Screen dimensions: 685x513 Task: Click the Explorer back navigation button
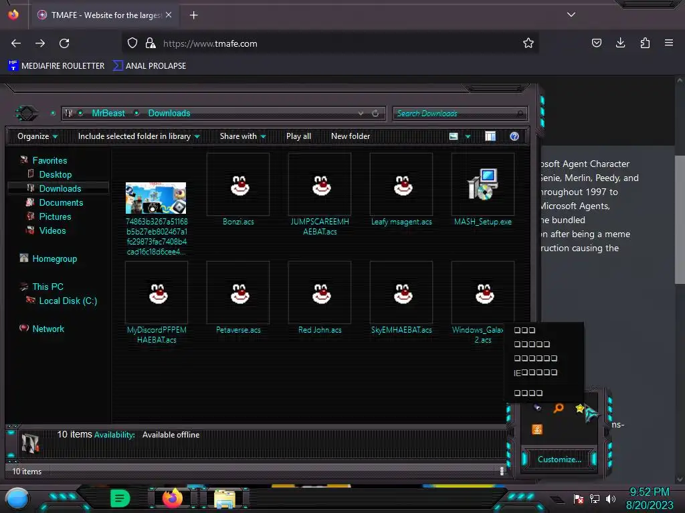click(26, 114)
